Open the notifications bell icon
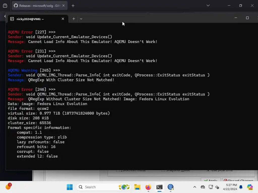 pos(241,187)
